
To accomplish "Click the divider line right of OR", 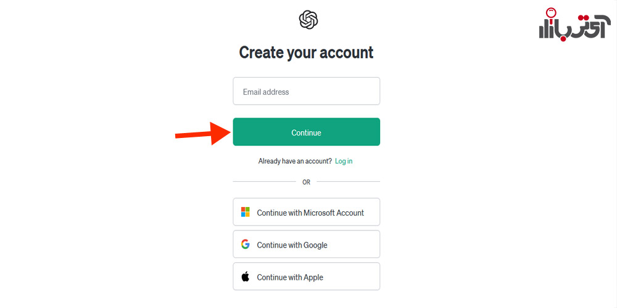I will [348, 182].
